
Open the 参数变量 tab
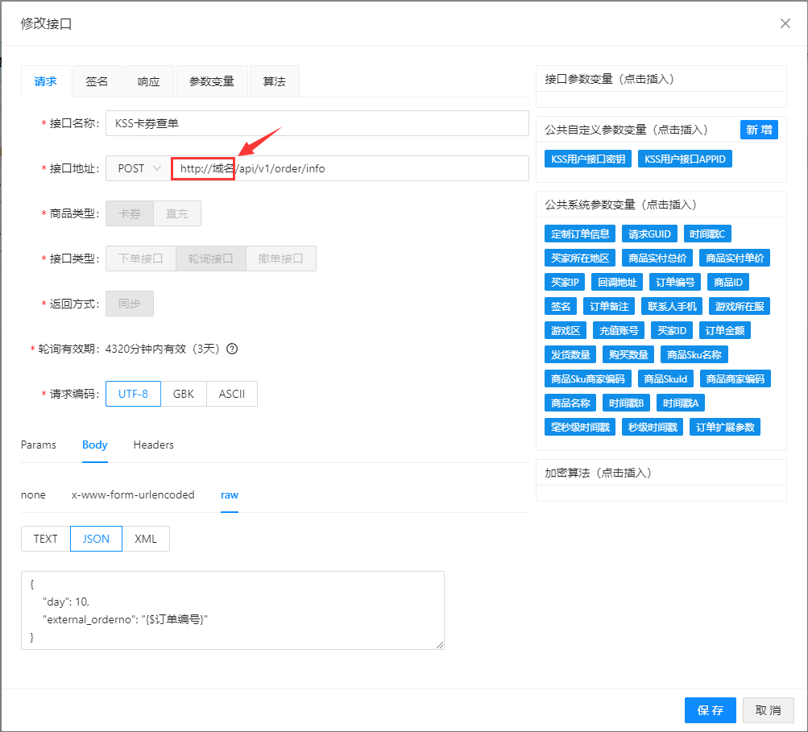pos(212,81)
